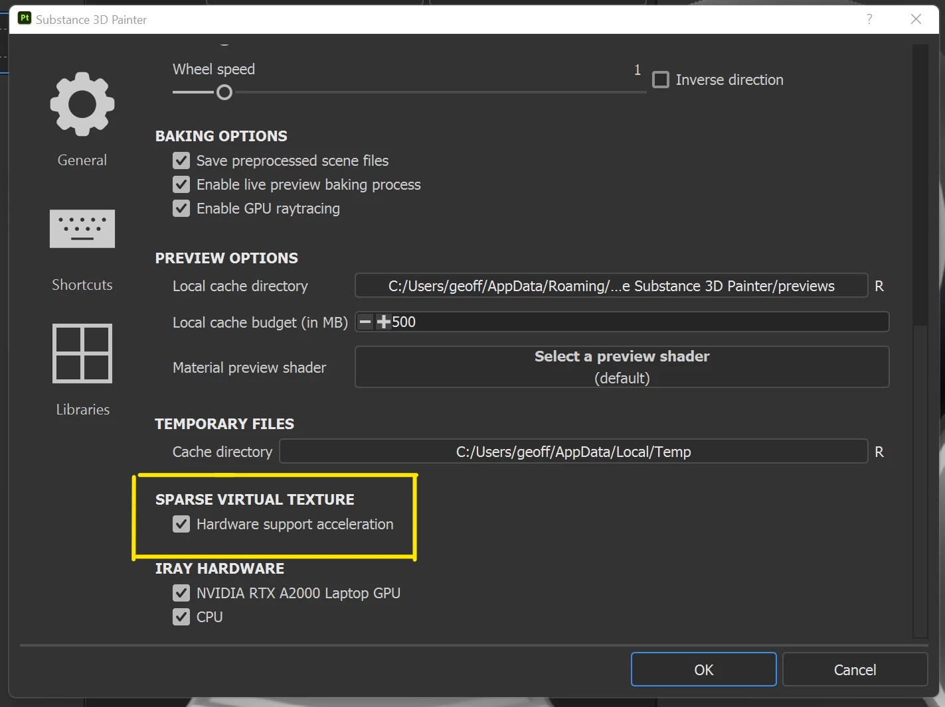The width and height of the screenshot is (945, 707).
Task: Click the question mark help button
Action: [x=869, y=19]
